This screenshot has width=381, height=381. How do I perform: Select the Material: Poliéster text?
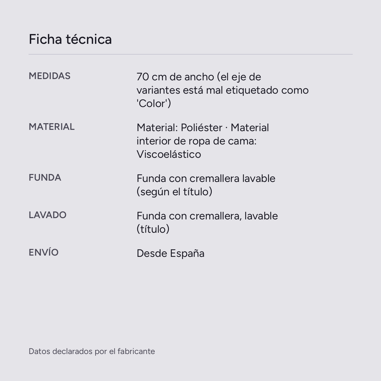click(179, 128)
